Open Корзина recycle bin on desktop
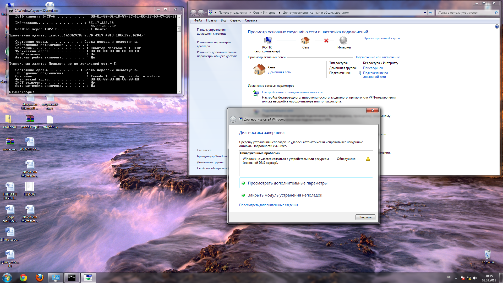This screenshot has height=283, width=503. [488, 257]
